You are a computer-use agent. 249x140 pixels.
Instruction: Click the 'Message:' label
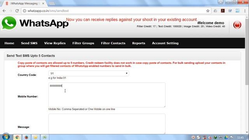click(x=24, y=127)
